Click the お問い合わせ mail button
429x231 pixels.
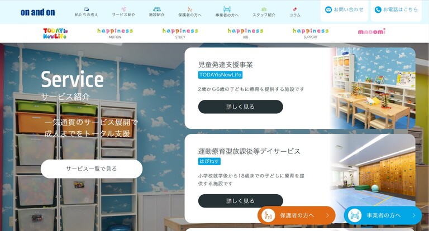point(344,10)
